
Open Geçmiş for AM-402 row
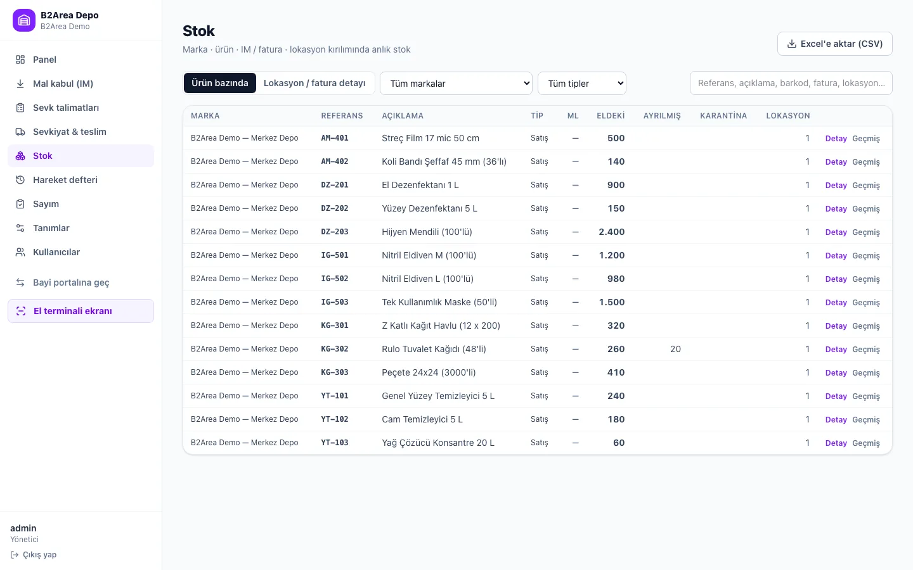866,162
